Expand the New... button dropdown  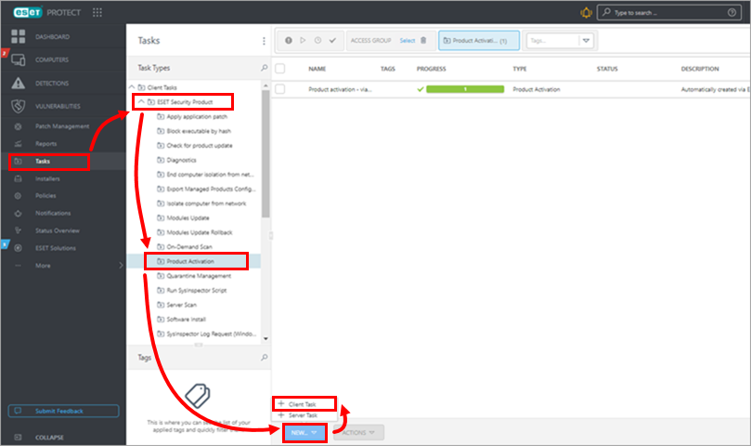point(316,433)
